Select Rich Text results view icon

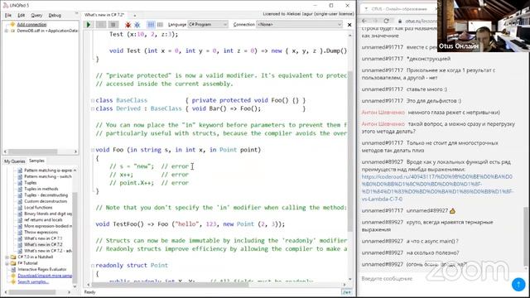click(x=151, y=25)
